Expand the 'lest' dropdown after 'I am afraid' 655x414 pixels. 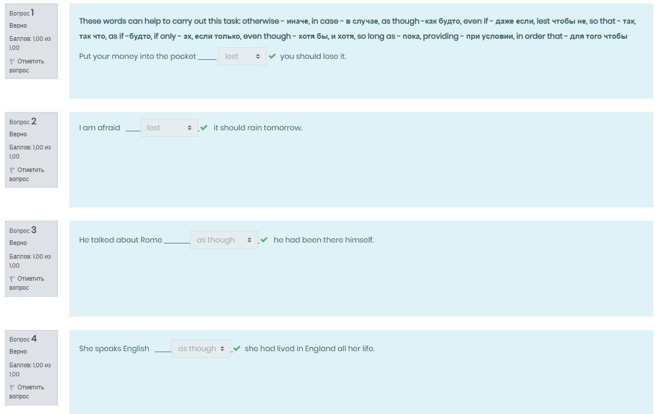(x=169, y=128)
